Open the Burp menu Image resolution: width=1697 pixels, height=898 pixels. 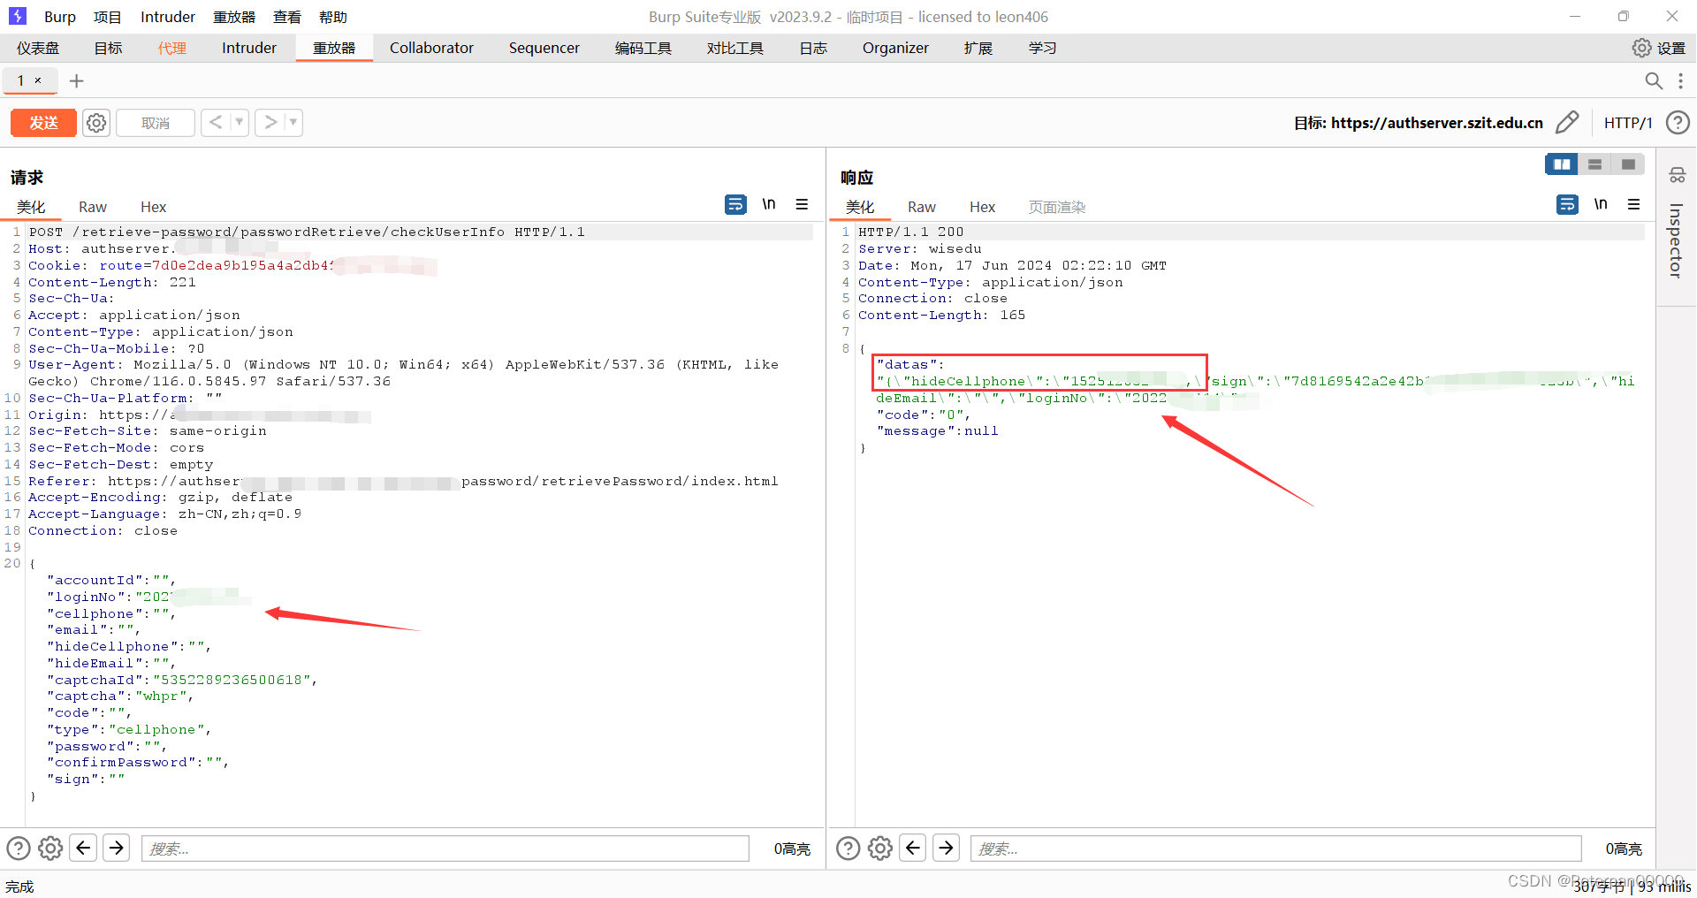coord(60,17)
